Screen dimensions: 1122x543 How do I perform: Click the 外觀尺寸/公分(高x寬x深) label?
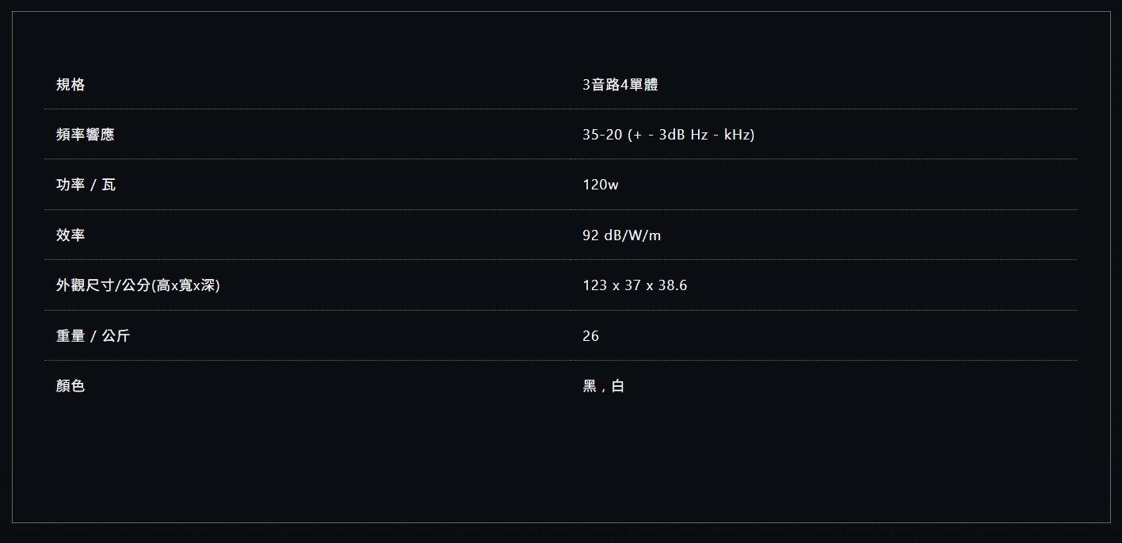click(138, 285)
